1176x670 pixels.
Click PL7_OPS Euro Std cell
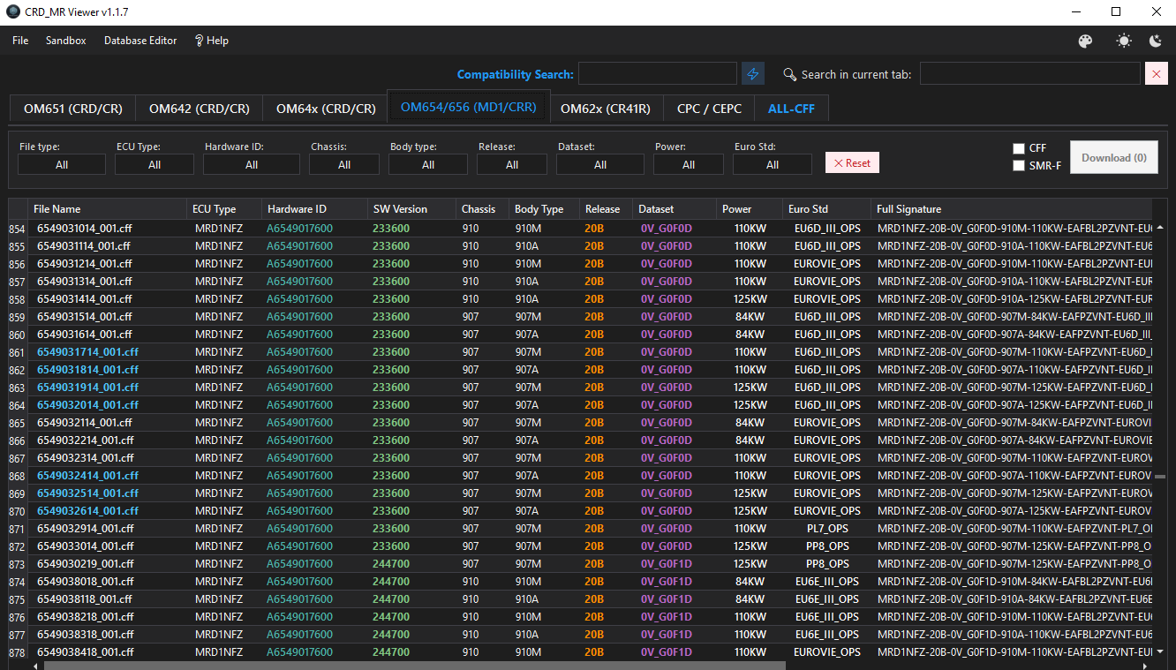(x=826, y=529)
